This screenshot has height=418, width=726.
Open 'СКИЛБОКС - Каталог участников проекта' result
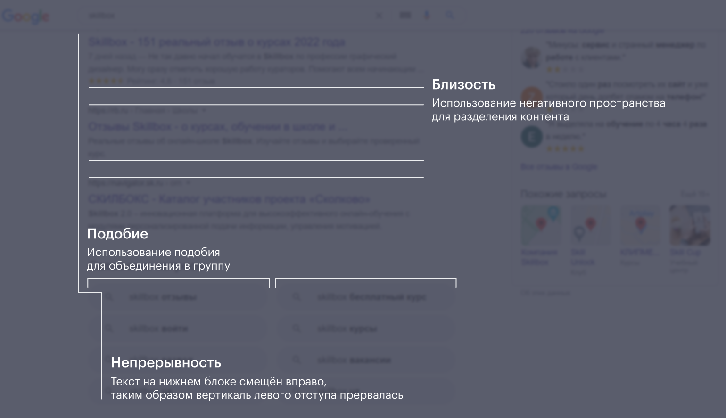pyautogui.click(x=229, y=199)
